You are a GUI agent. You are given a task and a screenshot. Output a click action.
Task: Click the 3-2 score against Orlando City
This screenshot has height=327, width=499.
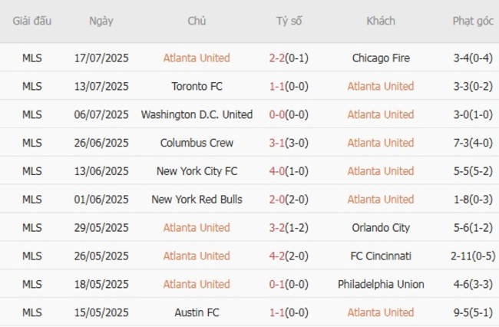(x=277, y=228)
